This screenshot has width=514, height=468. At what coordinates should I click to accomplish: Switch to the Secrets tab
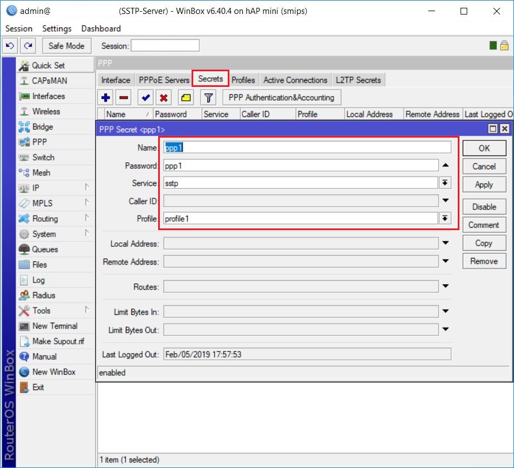coord(211,79)
